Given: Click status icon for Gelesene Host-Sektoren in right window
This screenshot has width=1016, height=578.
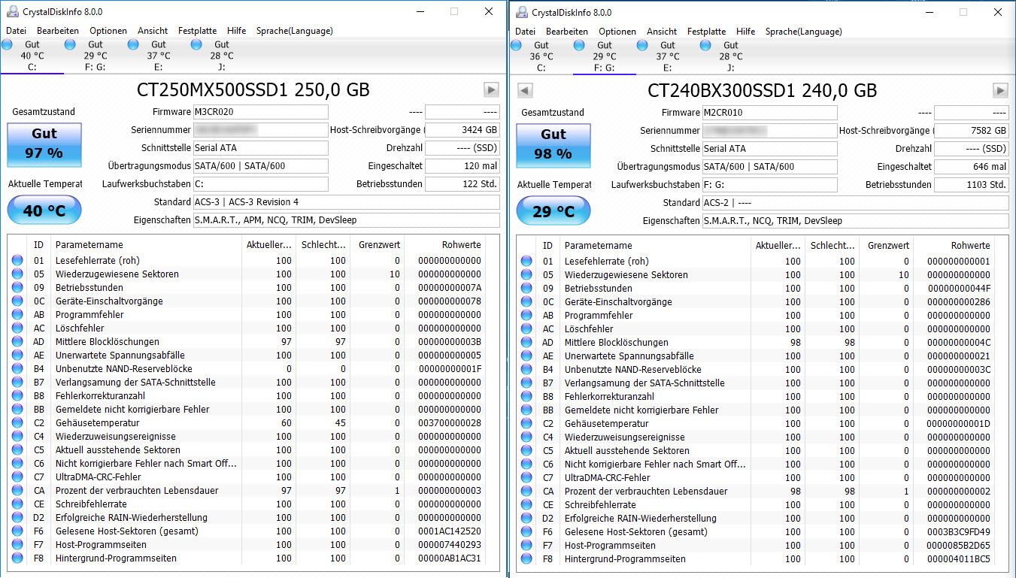Looking at the screenshot, I should coord(526,532).
